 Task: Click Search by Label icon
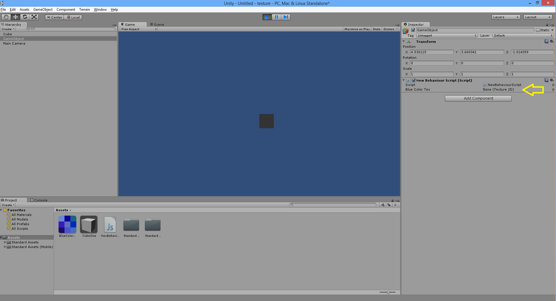click(x=389, y=205)
